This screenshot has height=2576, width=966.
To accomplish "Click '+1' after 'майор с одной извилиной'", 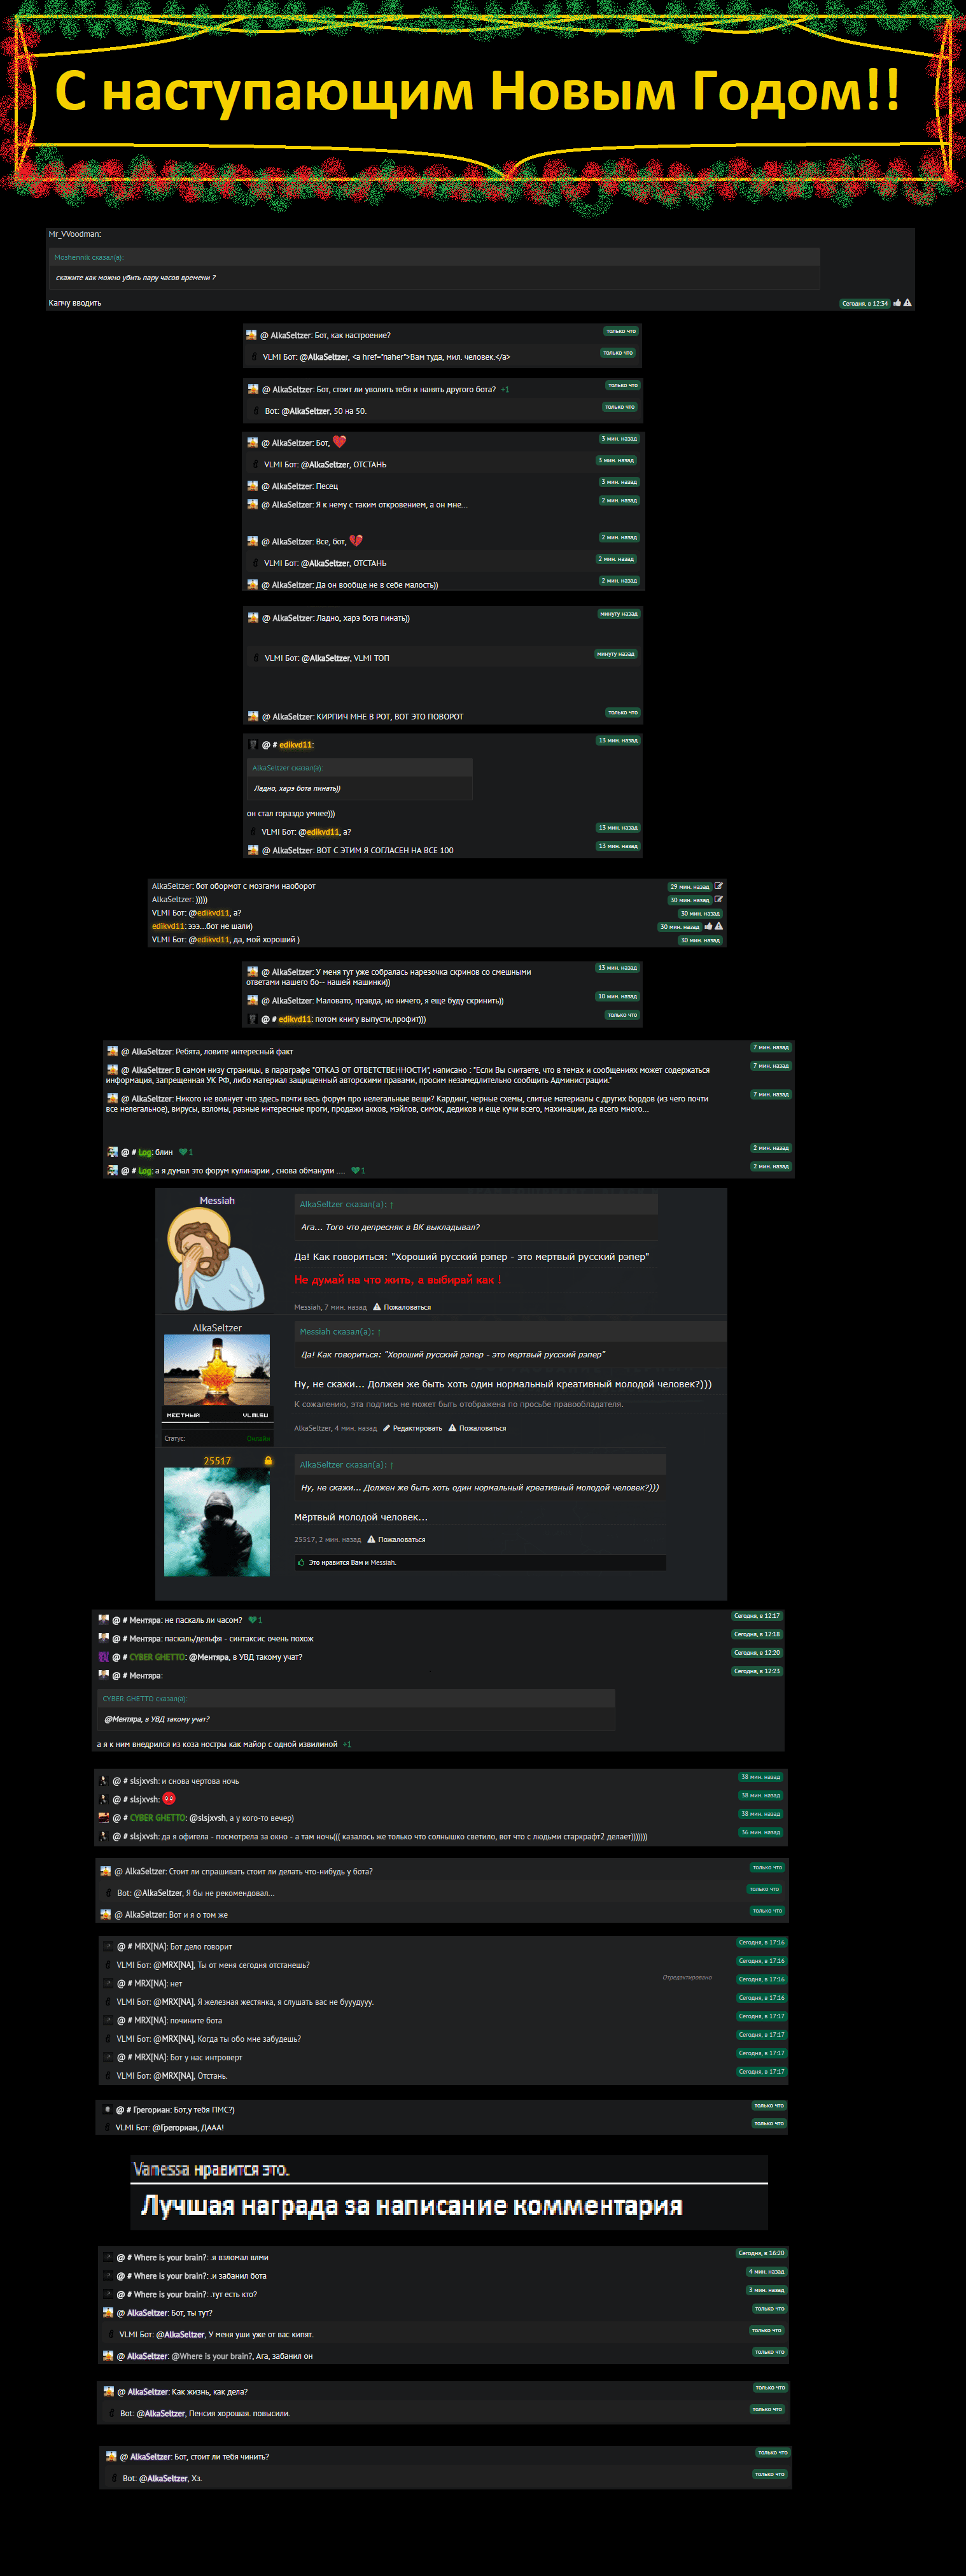I will click(x=347, y=1744).
